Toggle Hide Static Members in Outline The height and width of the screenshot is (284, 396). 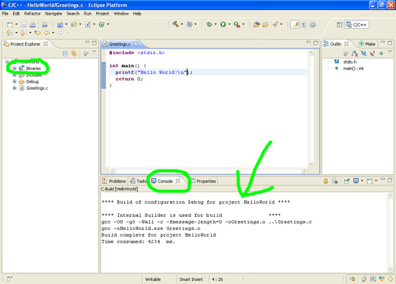[372, 53]
